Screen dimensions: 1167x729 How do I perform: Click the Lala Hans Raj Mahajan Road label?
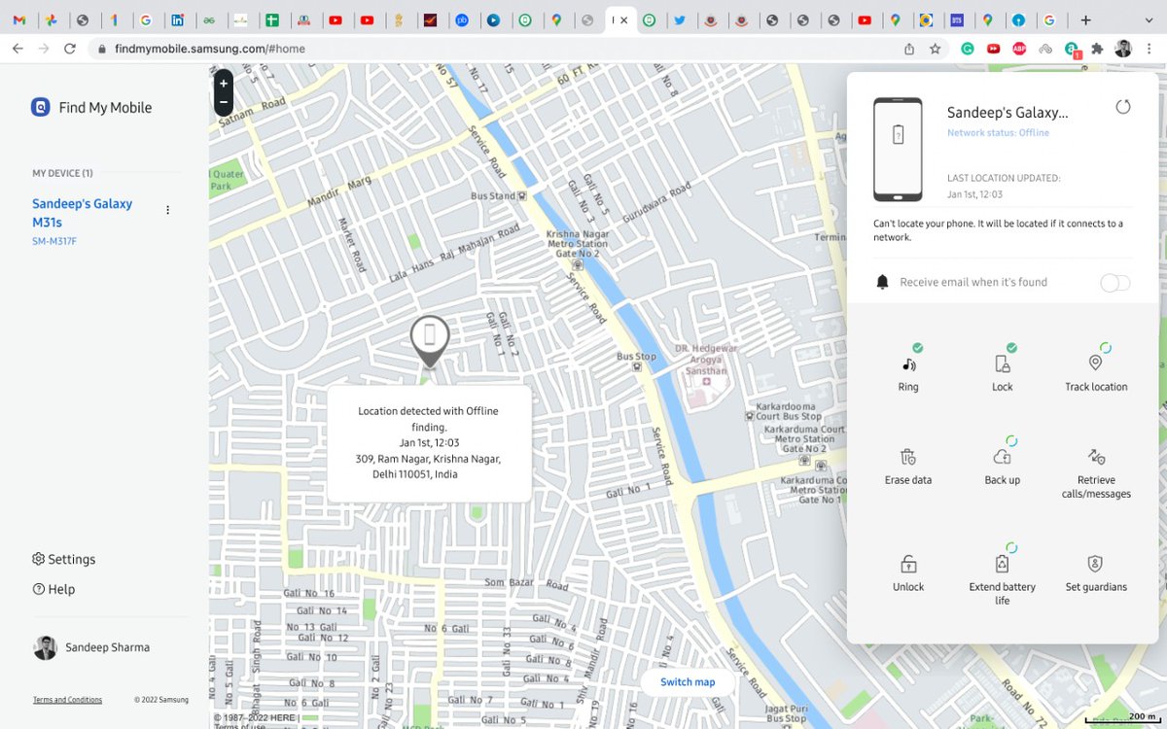tap(455, 255)
